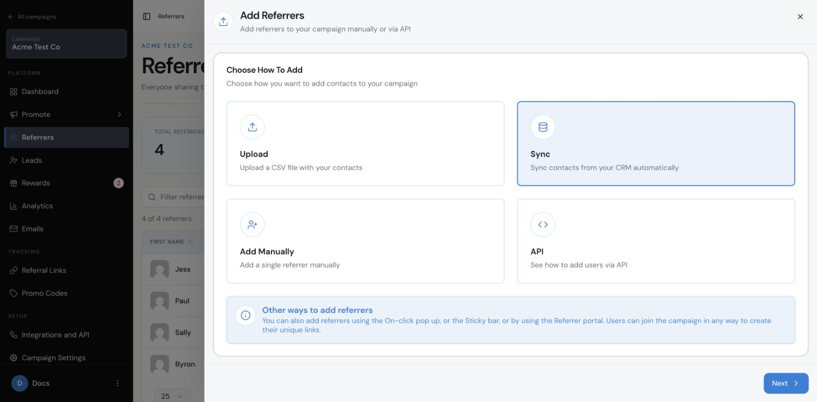817x402 pixels.
Task: Click the Referral Links chain icon
Action: click(14, 271)
